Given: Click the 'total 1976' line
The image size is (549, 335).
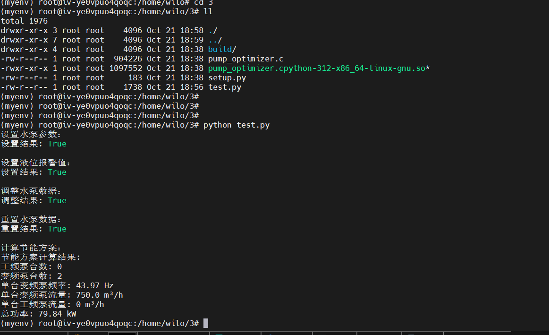Looking at the screenshot, I should (24, 21).
